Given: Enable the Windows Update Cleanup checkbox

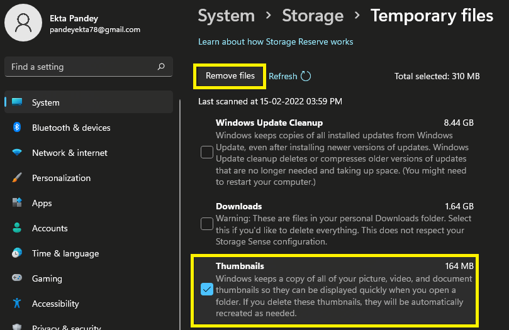Looking at the screenshot, I should tap(206, 151).
